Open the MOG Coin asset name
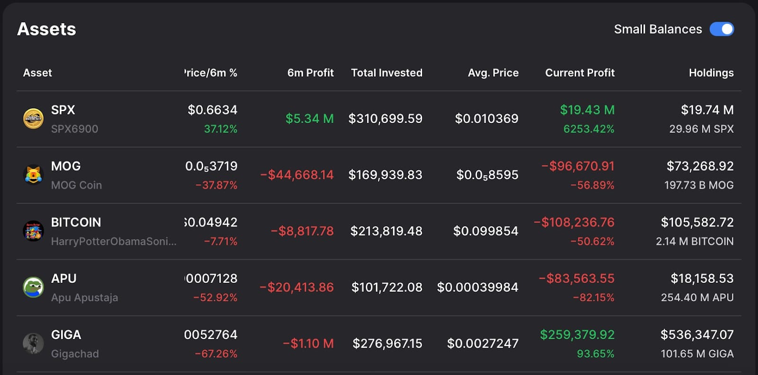Image resolution: width=758 pixels, height=375 pixels. tap(76, 185)
